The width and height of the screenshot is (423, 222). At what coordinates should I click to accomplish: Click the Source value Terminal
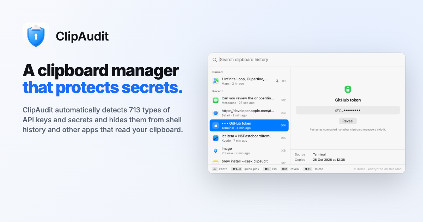click(319, 154)
